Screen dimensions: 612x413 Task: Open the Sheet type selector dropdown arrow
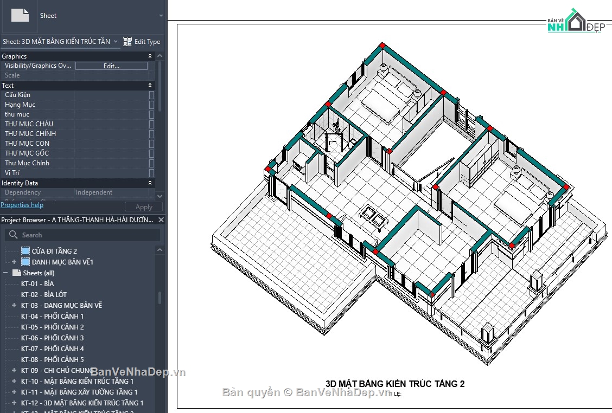tap(161, 16)
